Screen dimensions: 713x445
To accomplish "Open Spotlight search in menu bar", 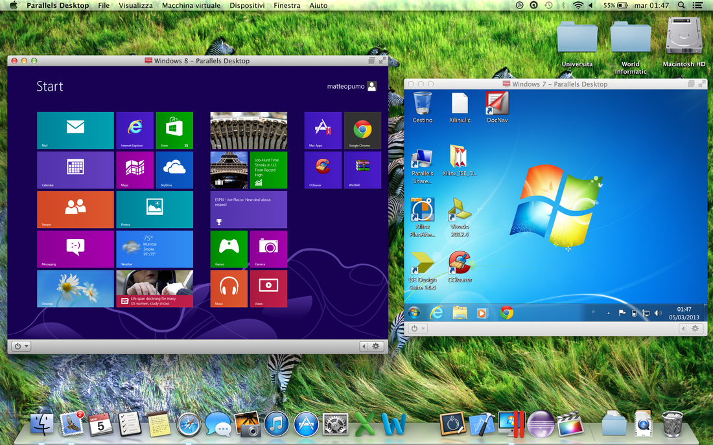I will [681, 5].
